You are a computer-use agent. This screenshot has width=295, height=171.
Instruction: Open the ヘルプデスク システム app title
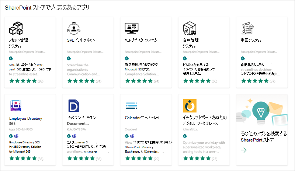pyautogui.click(x=141, y=40)
